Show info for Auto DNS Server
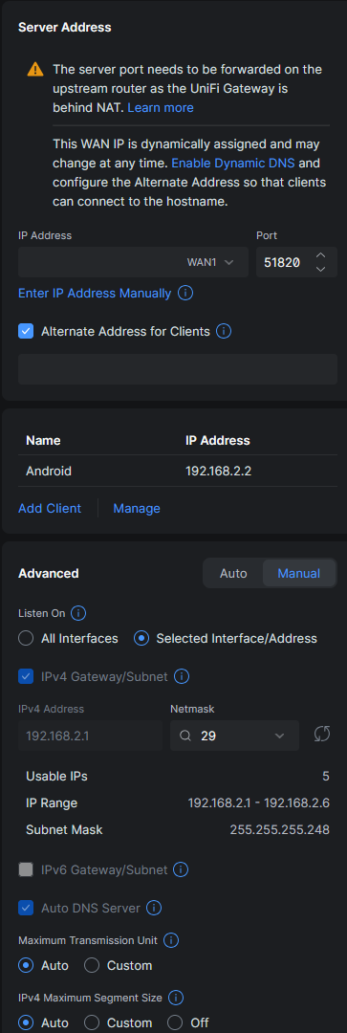 (153, 908)
